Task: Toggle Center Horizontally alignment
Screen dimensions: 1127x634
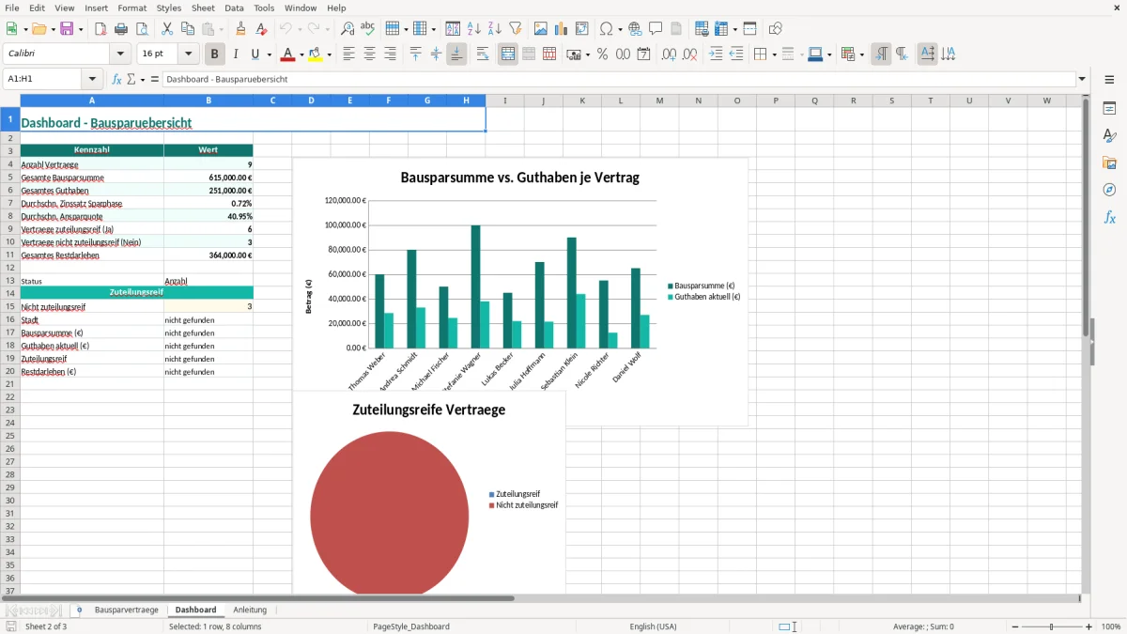Action: click(x=369, y=54)
